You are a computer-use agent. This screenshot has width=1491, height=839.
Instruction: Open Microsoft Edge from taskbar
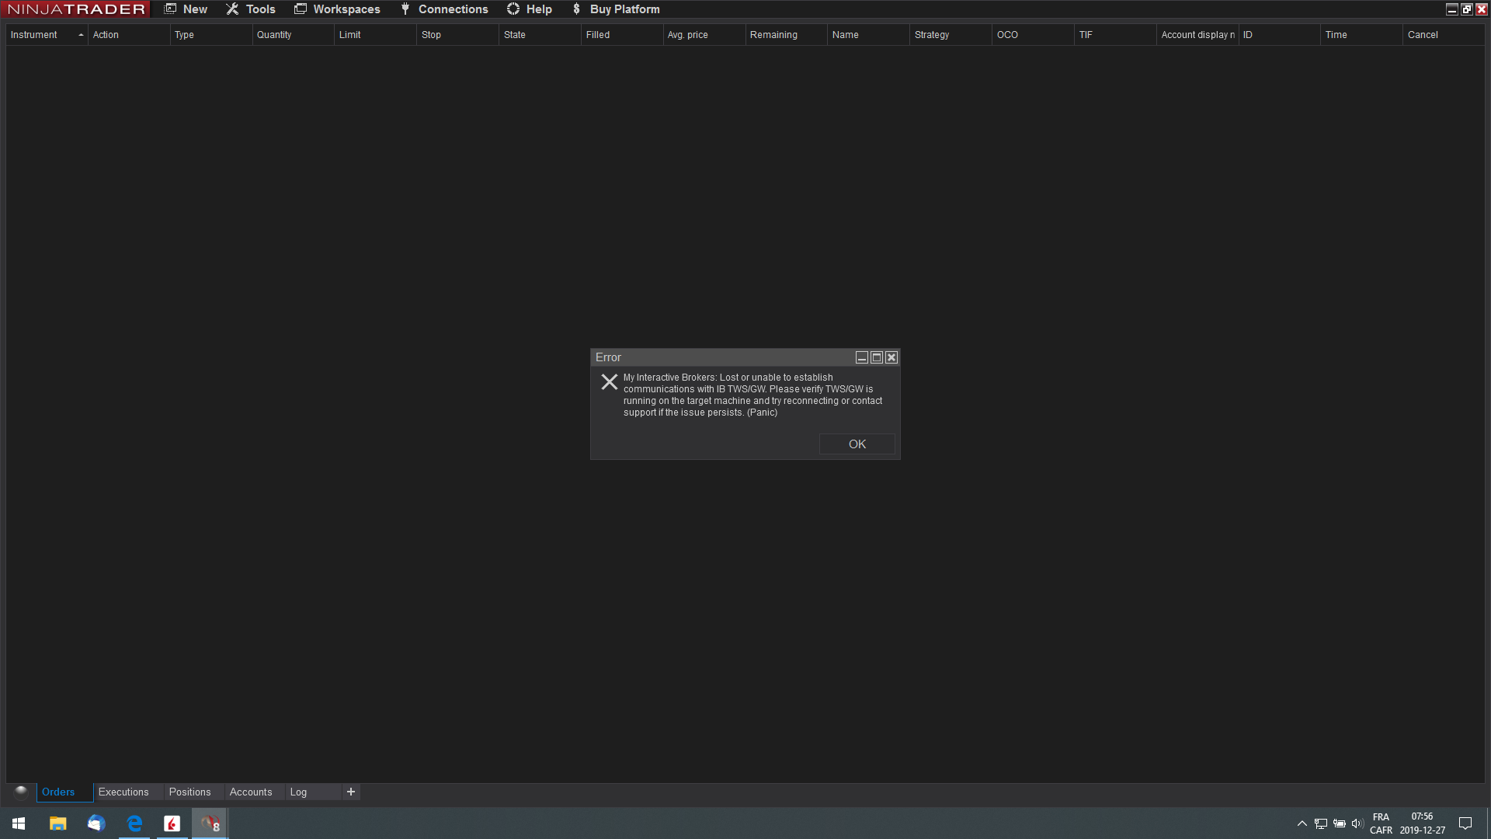[x=134, y=823]
